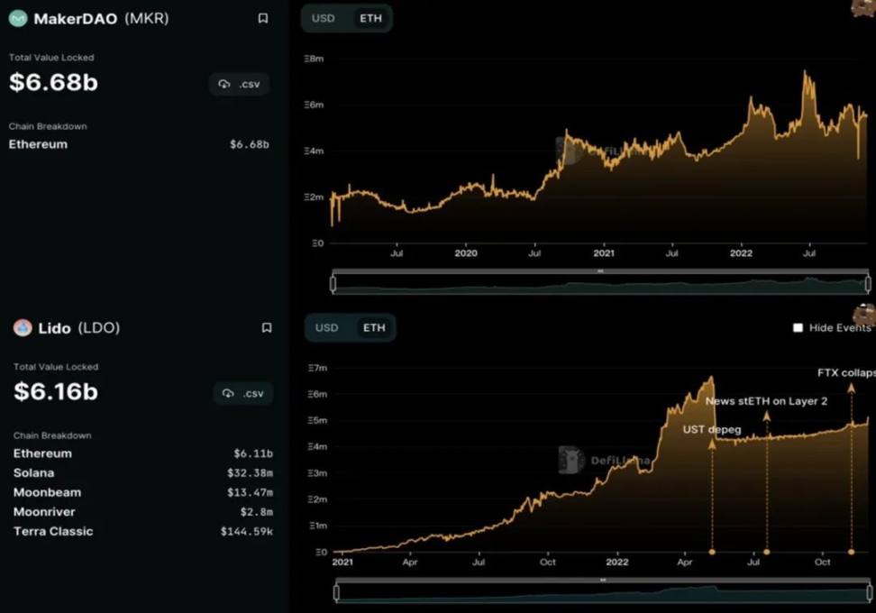Switch MakerDAO chart to USD
This screenshot has width=876, height=613.
(x=324, y=18)
